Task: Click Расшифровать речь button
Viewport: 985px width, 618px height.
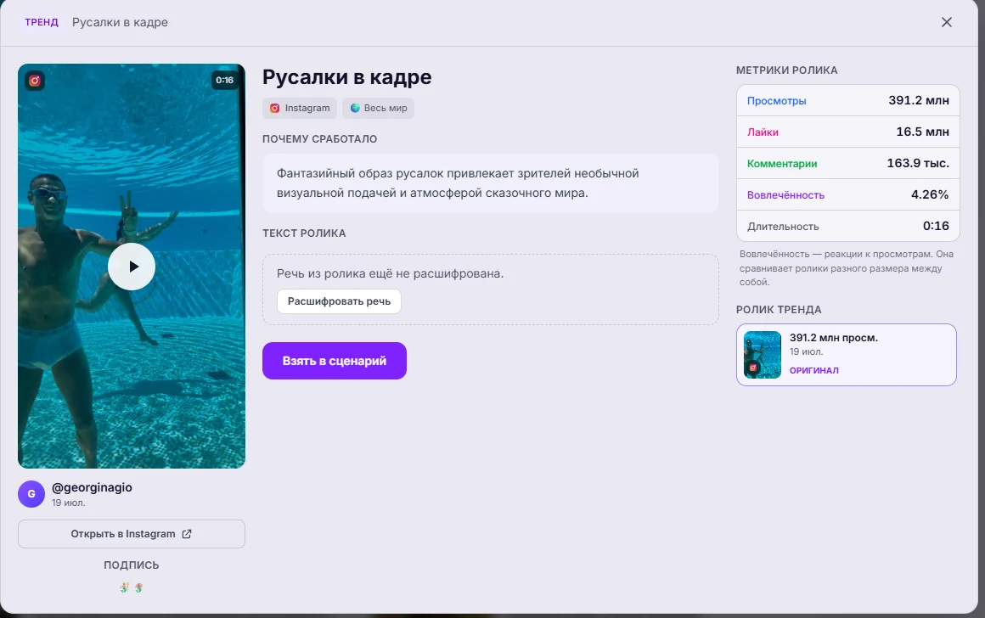Action: coord(339,301)
